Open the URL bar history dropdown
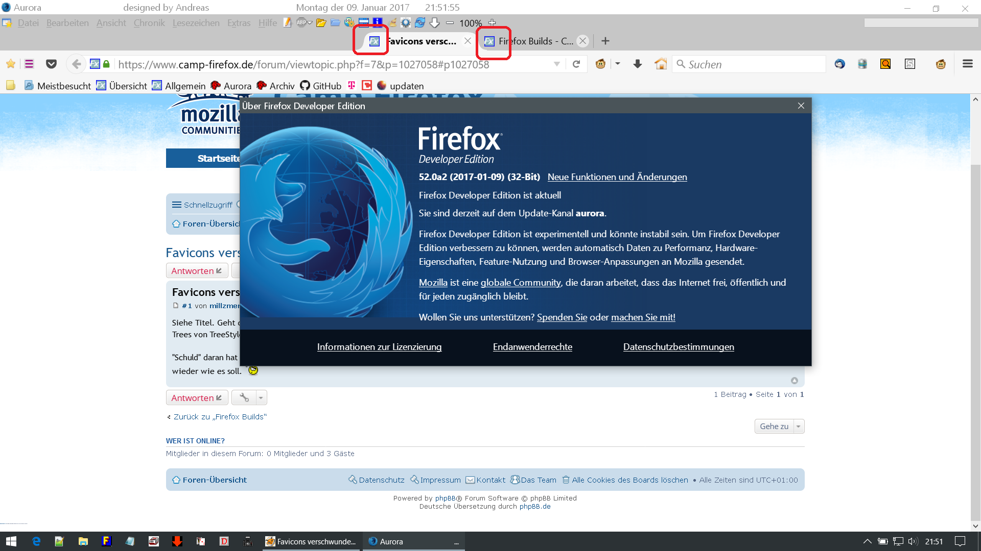 (557, 64)
